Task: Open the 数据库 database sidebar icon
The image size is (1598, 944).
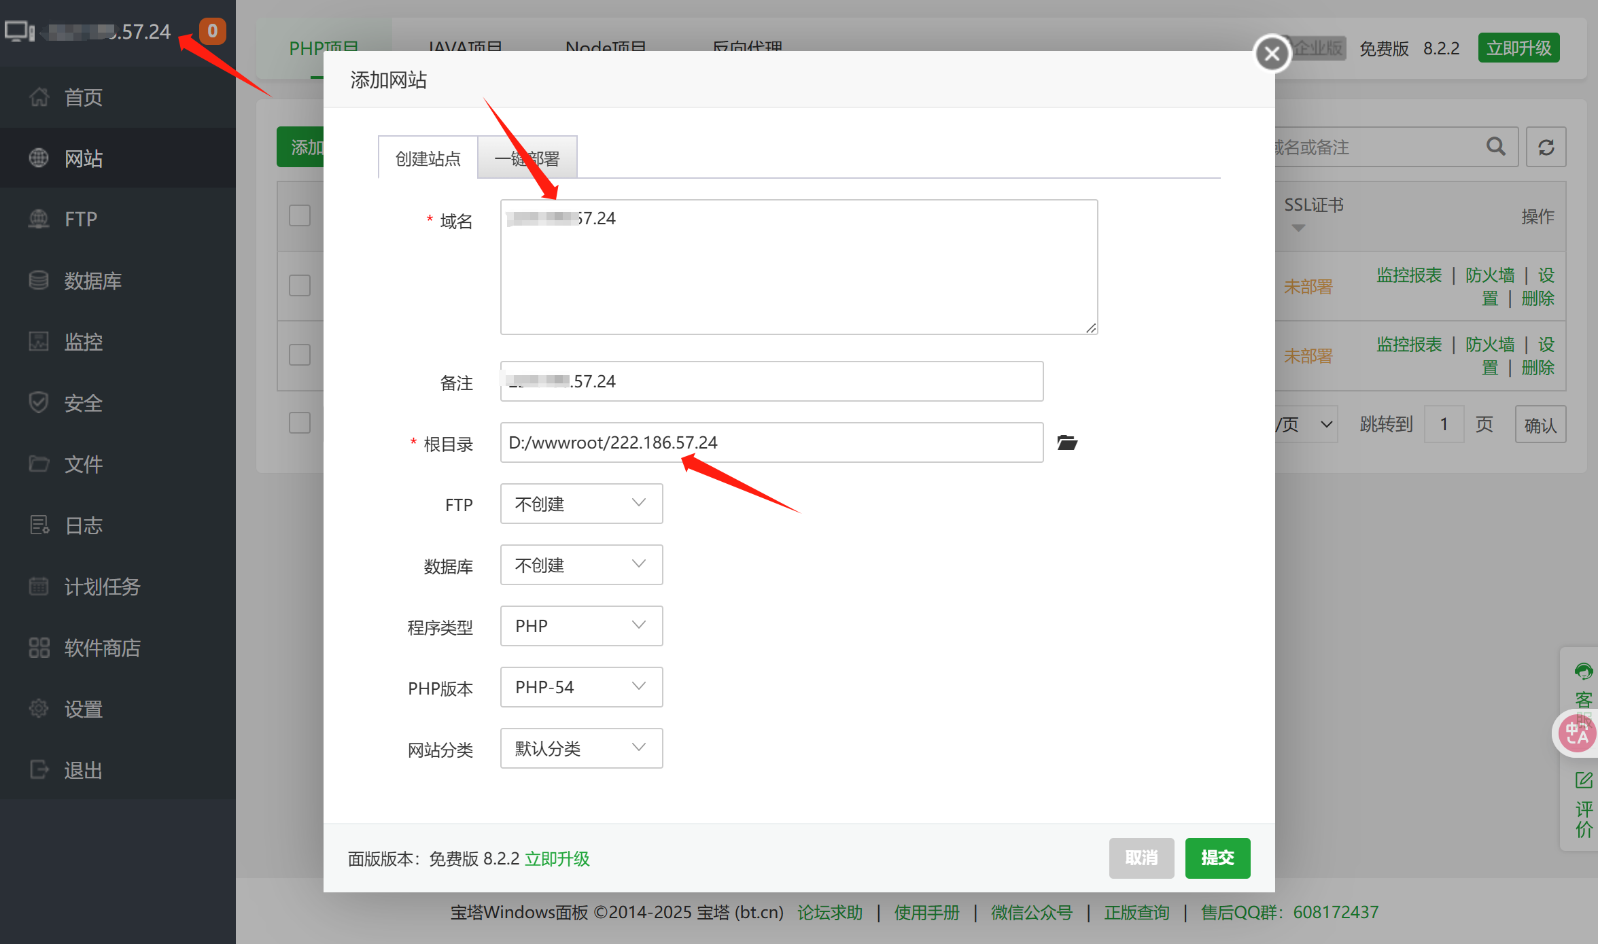Action: (39, 281)
